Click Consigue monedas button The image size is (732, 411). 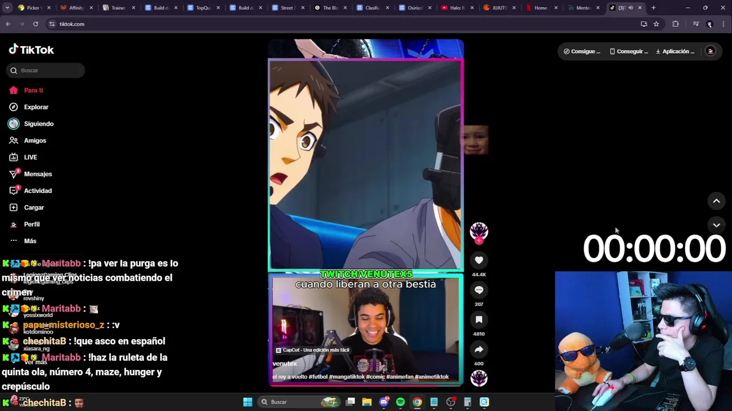tap(582, 51)
